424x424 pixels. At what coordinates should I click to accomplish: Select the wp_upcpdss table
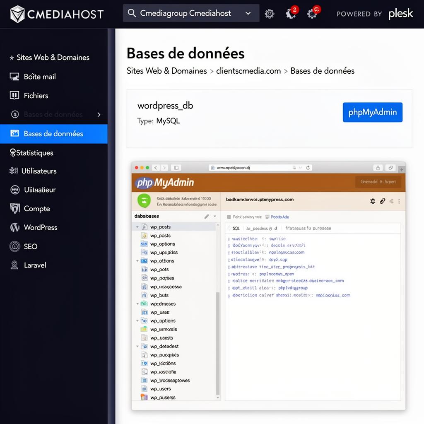[164, 252]
